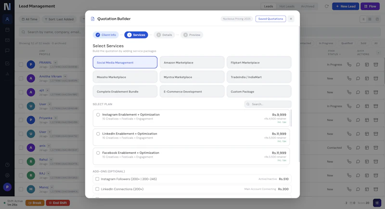Open the user profile avatar in the sidebar
Viewport: 385px width, 209px height.
point(7,187)
